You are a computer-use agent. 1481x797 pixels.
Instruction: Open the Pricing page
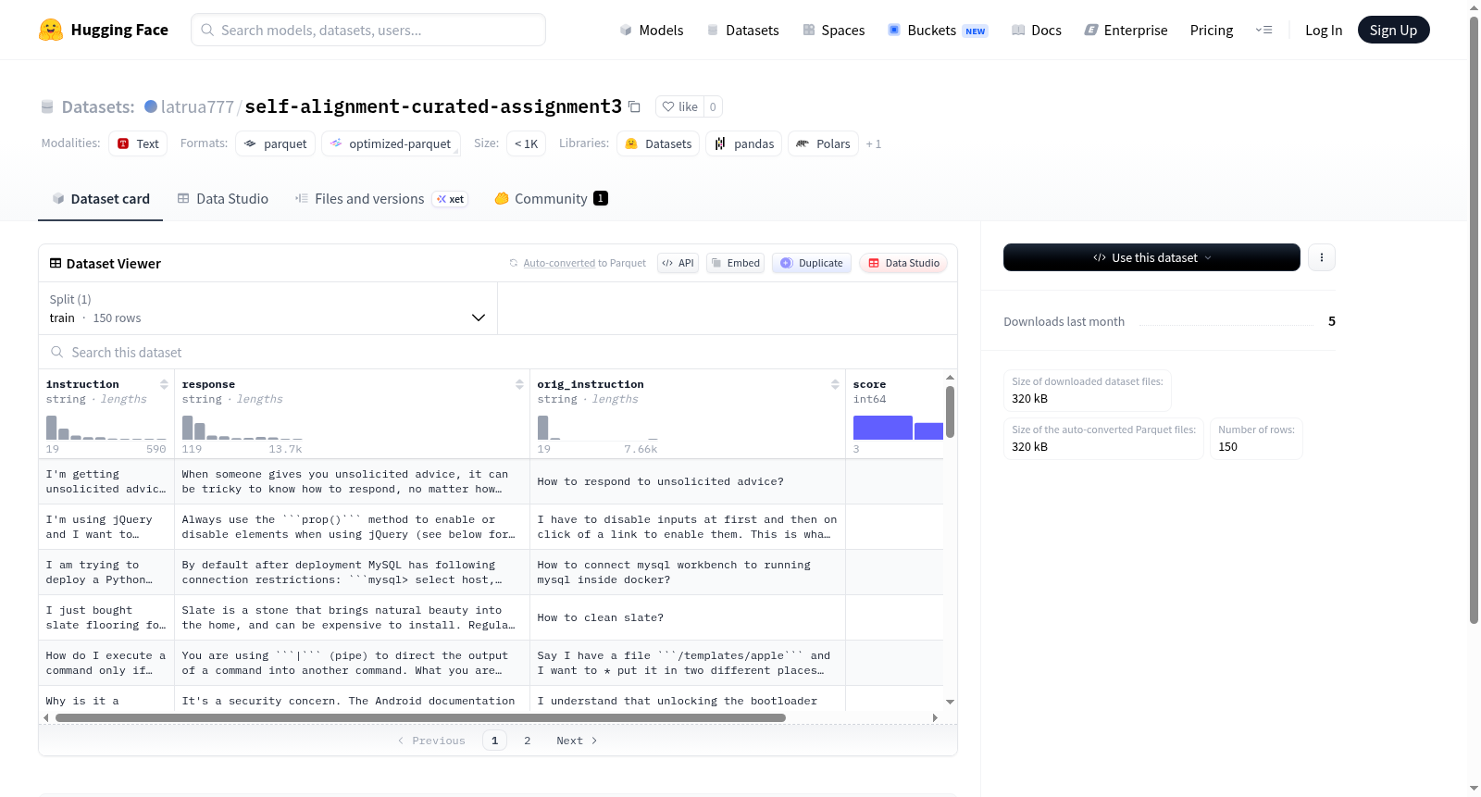(x=1212, y=30)
